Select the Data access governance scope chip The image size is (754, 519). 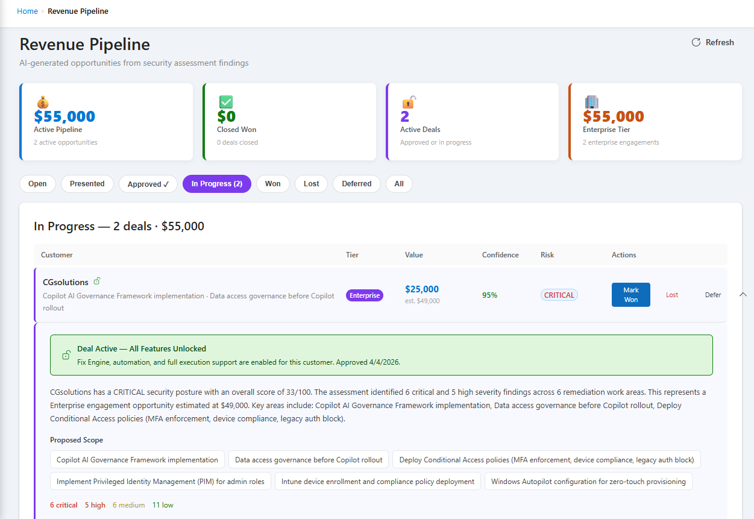pyautogui.click(x=308, y=459)
